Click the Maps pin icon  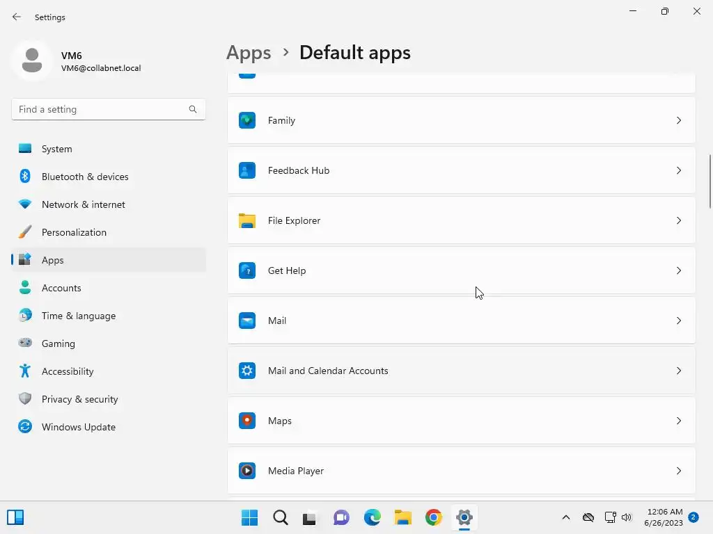tap(247, 421)
